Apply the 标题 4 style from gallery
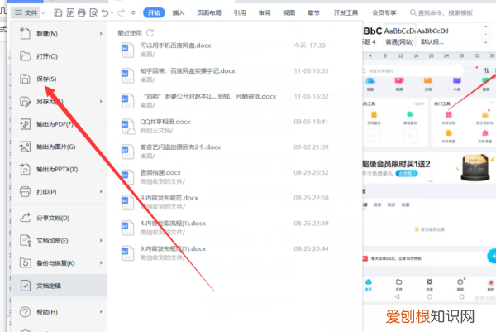The image size is (496, 332). pyautogui.click(x=372, y=36)
